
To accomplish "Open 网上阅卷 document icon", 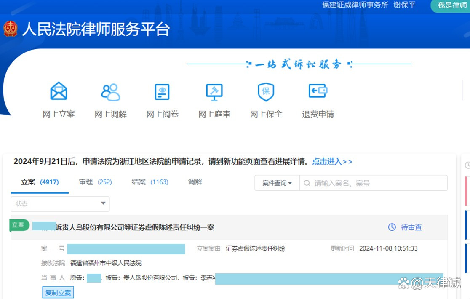I will point(162,91).
